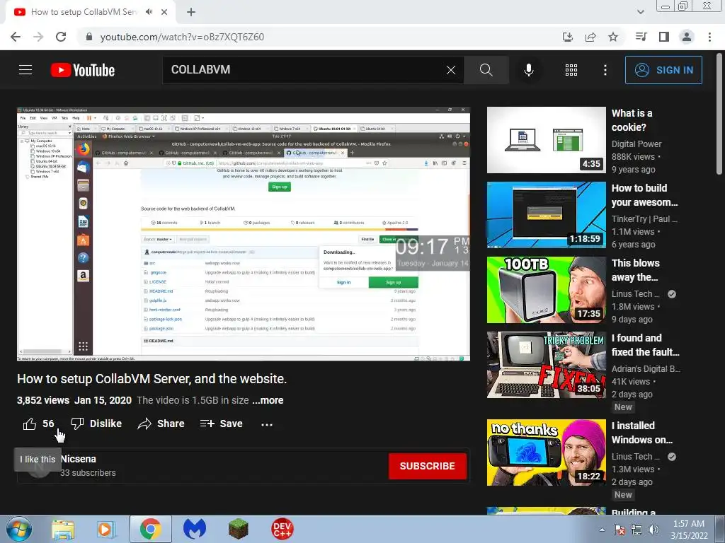Click the red SUBSCRIBE button
This screenshot has height=543, width=725.
click(427, 466)
